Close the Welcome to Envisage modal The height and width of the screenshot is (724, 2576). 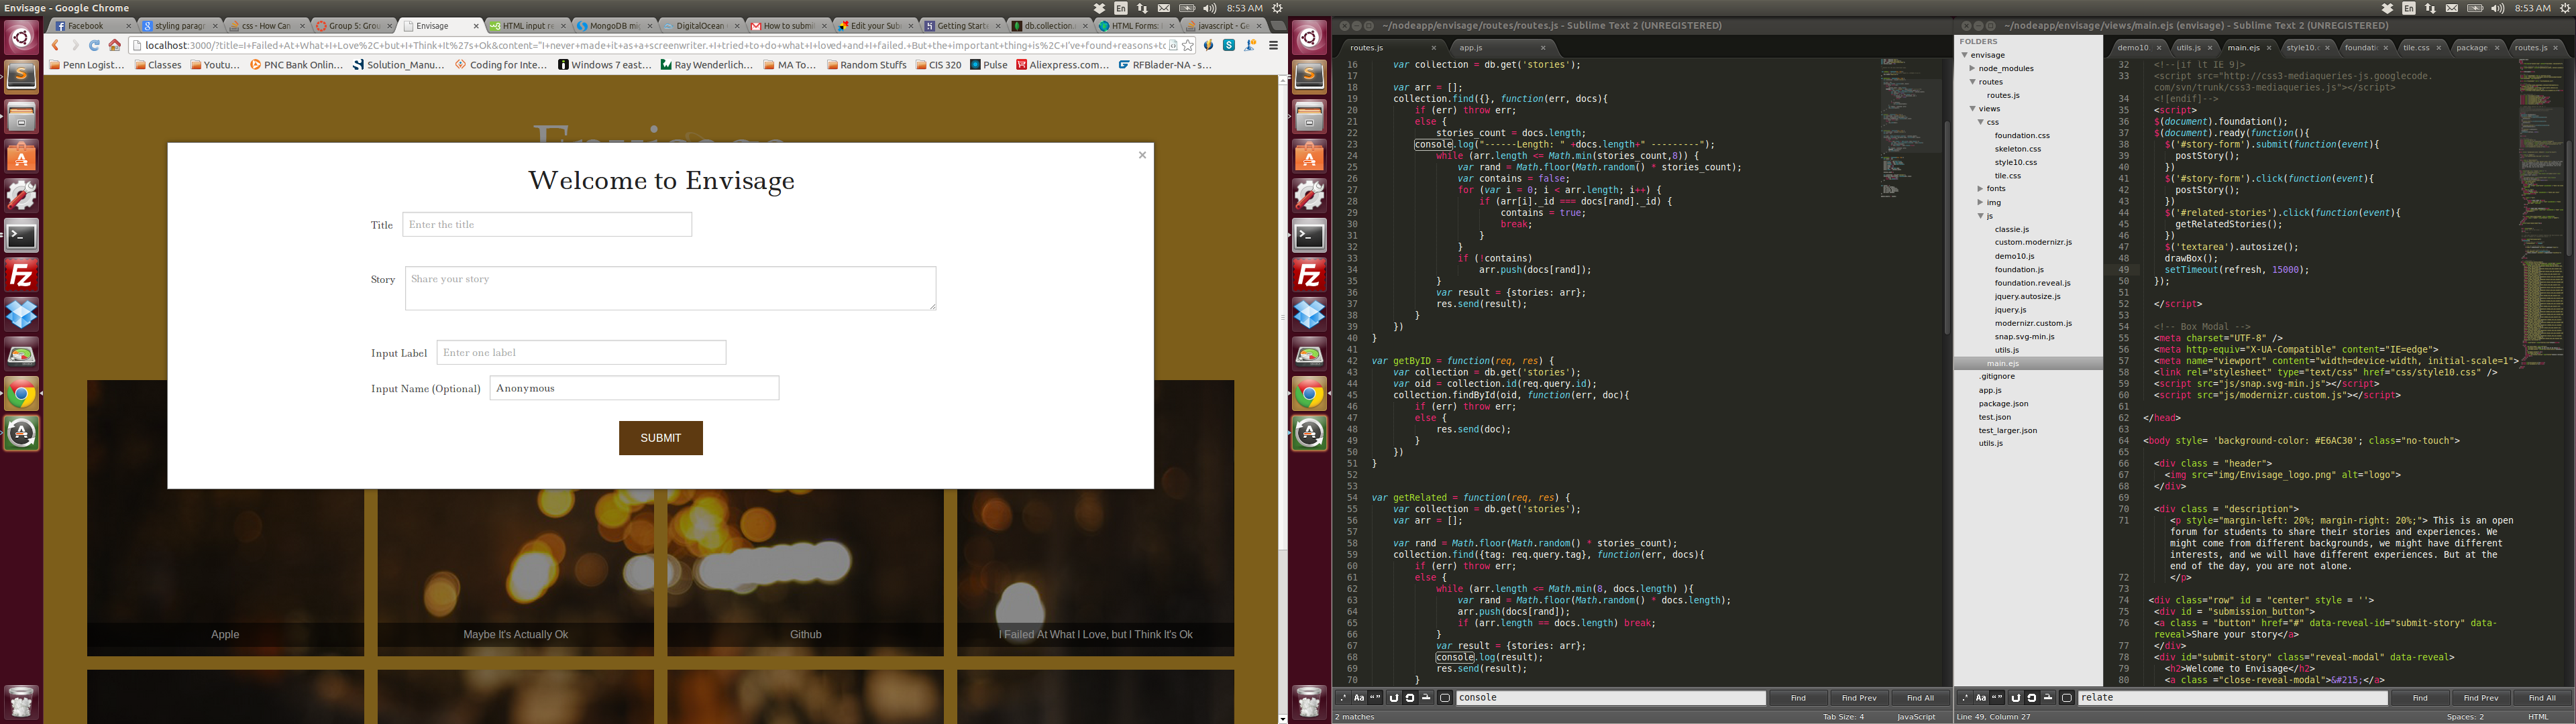pos(1142,155)
